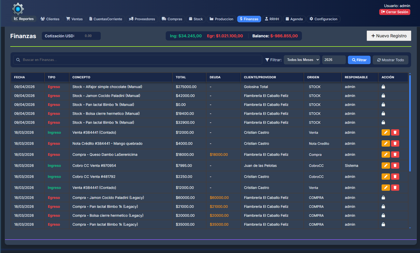Open the Configuracion tab
The width and height of the screenshot is (420, 253).
(323, 19)
